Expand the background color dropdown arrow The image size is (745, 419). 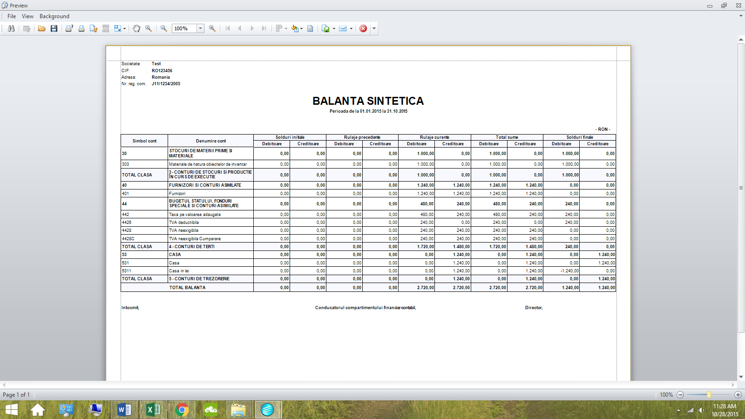301,28
